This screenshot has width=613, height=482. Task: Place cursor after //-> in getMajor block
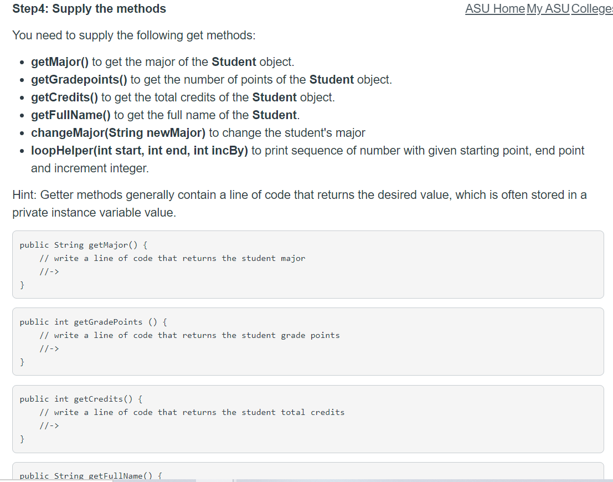coord(60,271)
